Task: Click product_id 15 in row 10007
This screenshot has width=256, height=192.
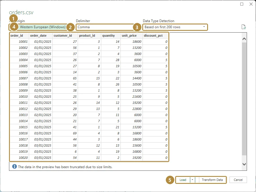Action: pos(90,78)
